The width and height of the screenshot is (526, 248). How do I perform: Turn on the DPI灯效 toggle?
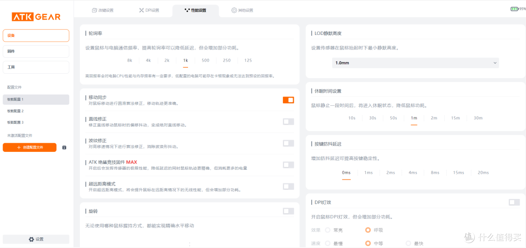click(514, 202)
